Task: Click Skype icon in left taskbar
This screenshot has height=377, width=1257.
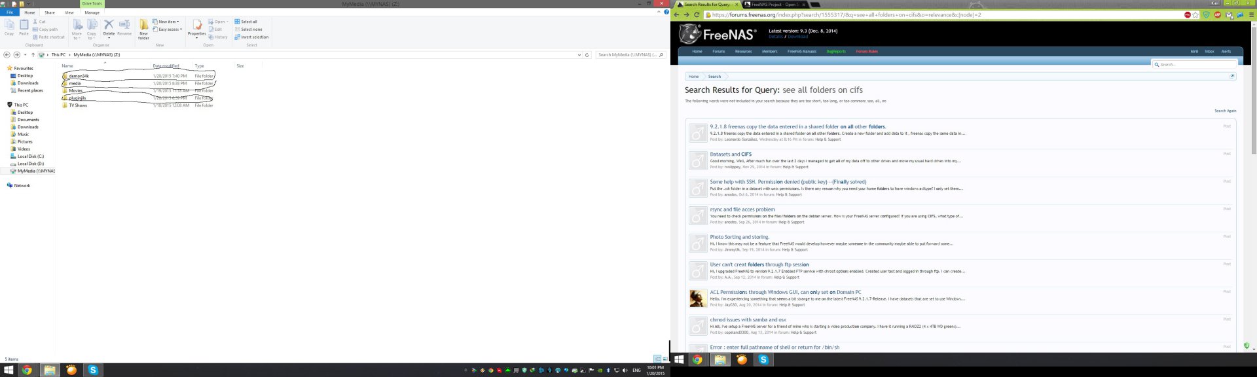Action: [x=93, y=370]
